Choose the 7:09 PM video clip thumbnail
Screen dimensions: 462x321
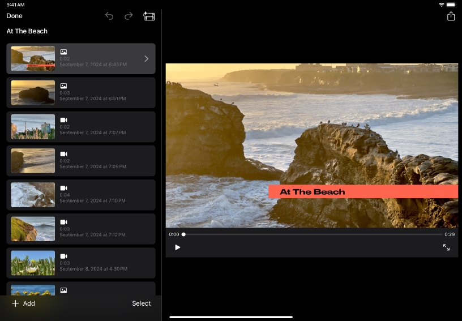pos(33,161)
